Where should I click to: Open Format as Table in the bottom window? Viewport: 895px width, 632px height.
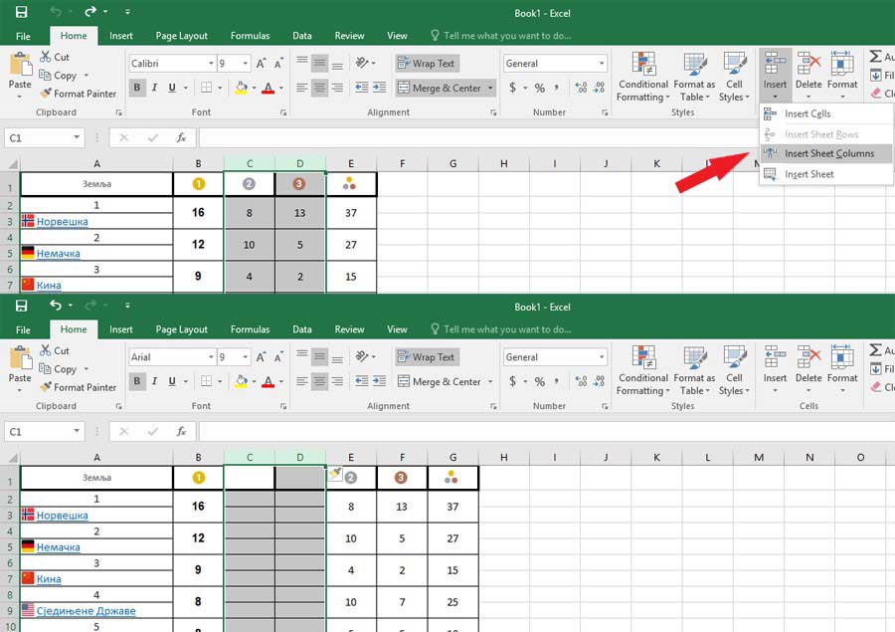694,371
